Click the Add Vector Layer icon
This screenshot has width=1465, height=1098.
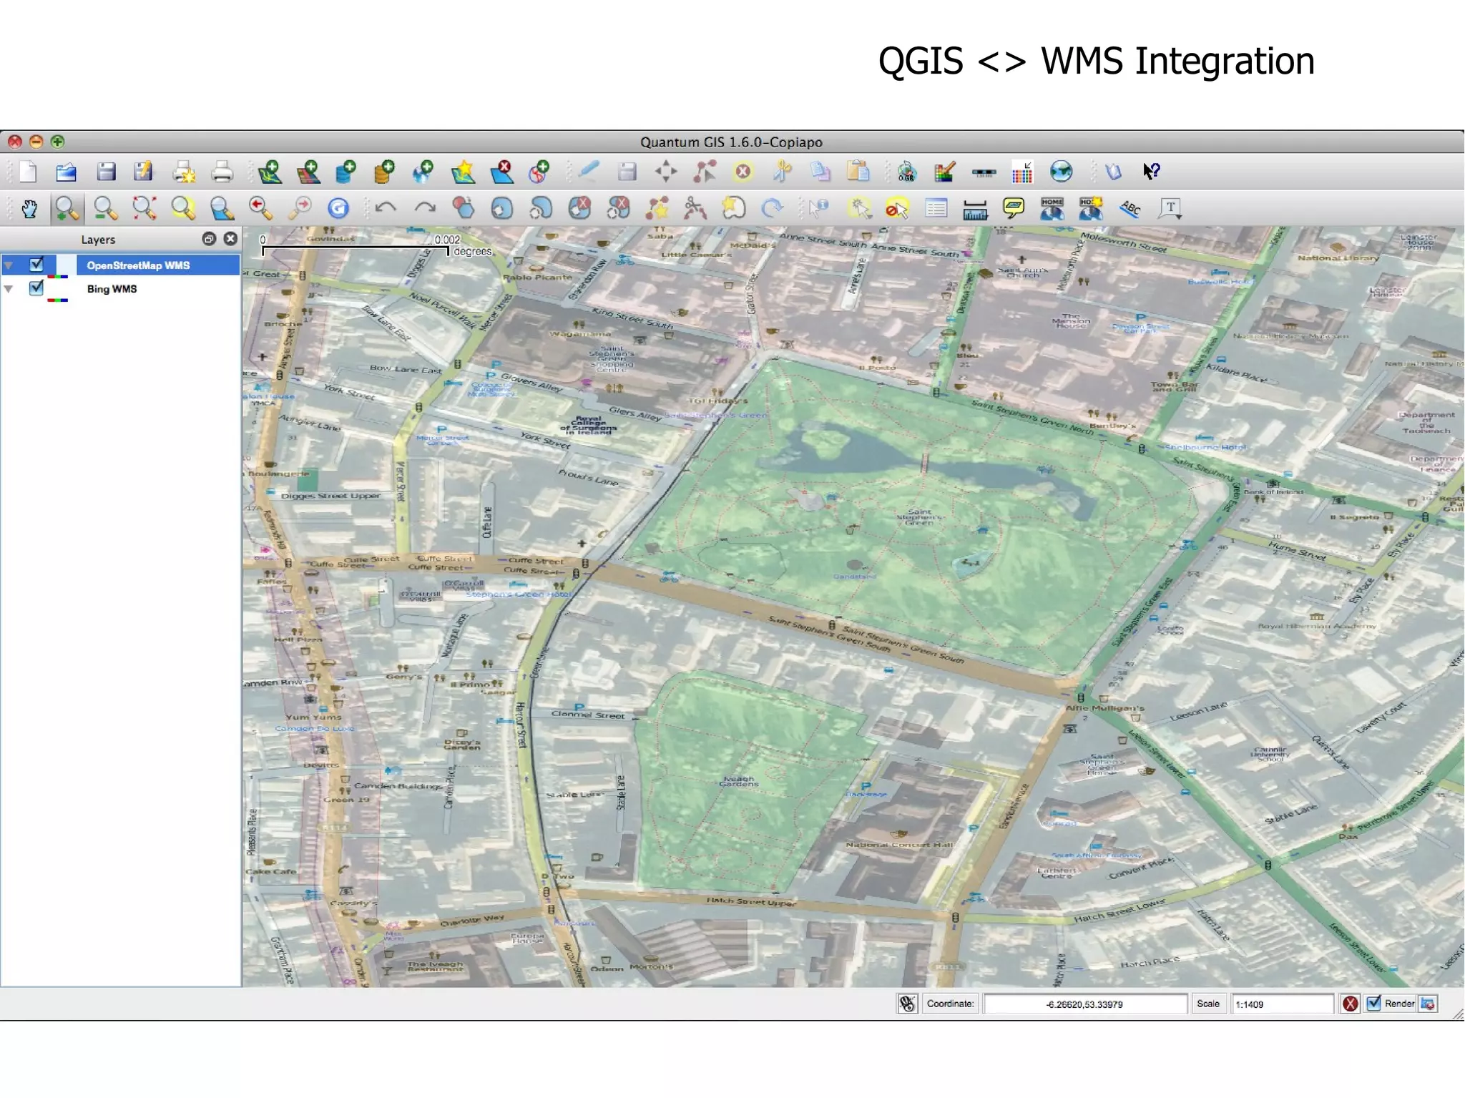click(270, 172)
